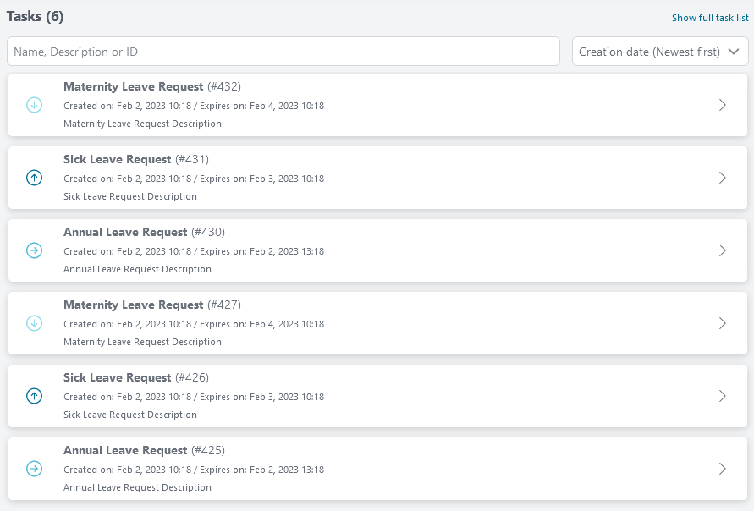The image size is (754, 511).
Task: Open Sick Leave Request #426 chevron
Action: [722, 396]
